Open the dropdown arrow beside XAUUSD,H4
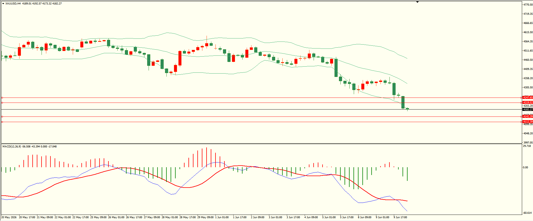 [3, 4]
